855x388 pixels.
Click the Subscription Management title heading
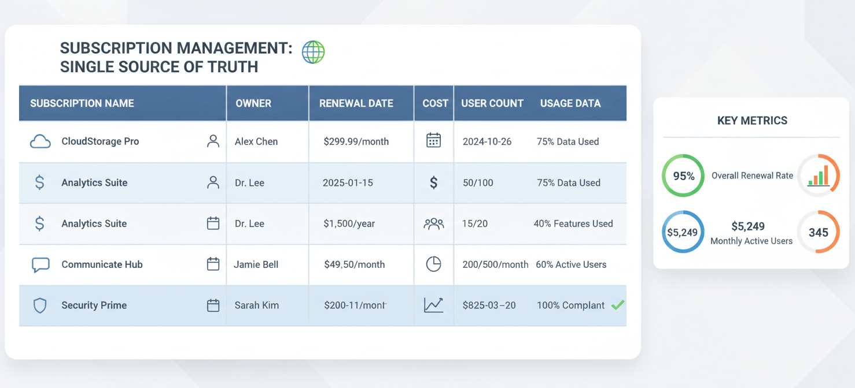[x=176, y=57]
